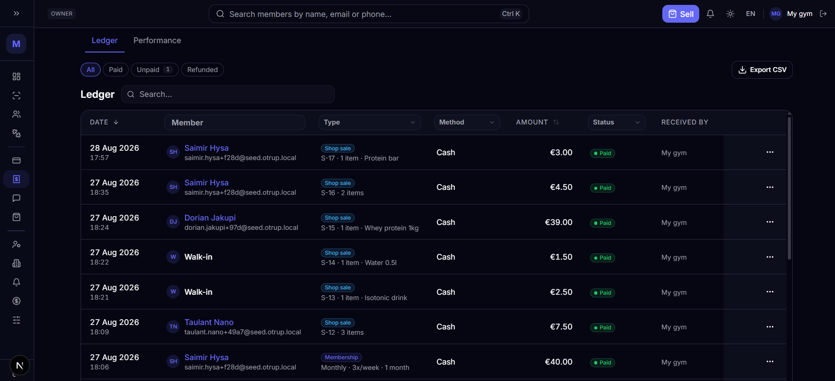Open Taulant Nano's member link

click(x=209, y=322)
